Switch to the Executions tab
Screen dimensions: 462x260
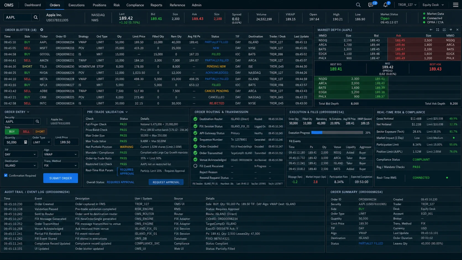77,5
